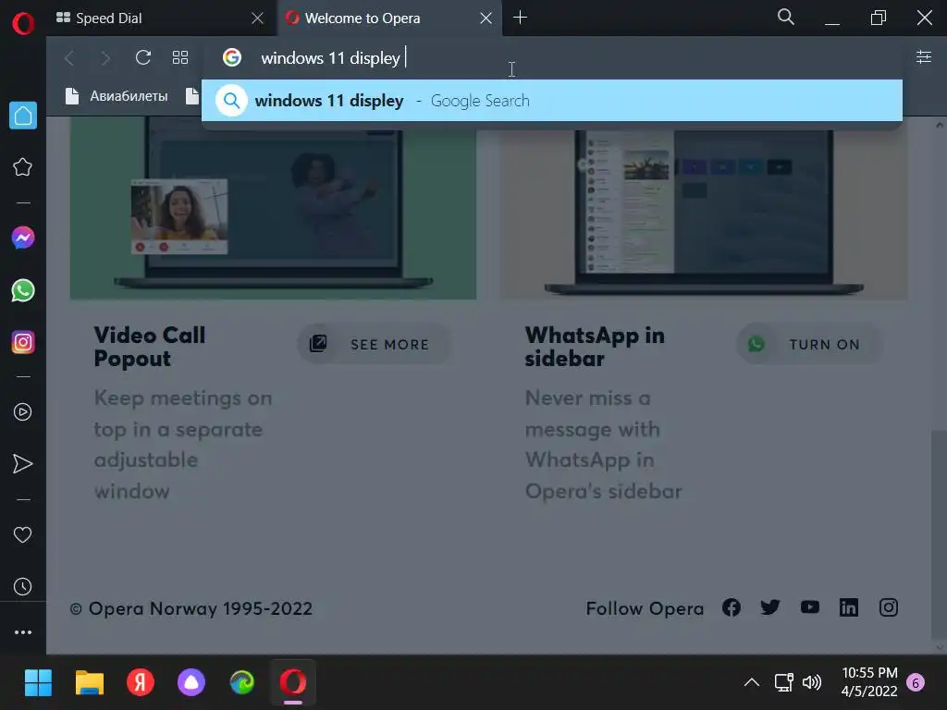Click SEE MORE for Video Call Popout
This screenshot has width=947, height=710.
point(375,344)
